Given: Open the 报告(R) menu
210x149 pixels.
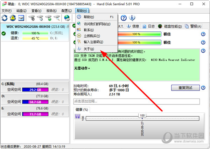Looking at the screenshot, I should [x=51, y=11].
